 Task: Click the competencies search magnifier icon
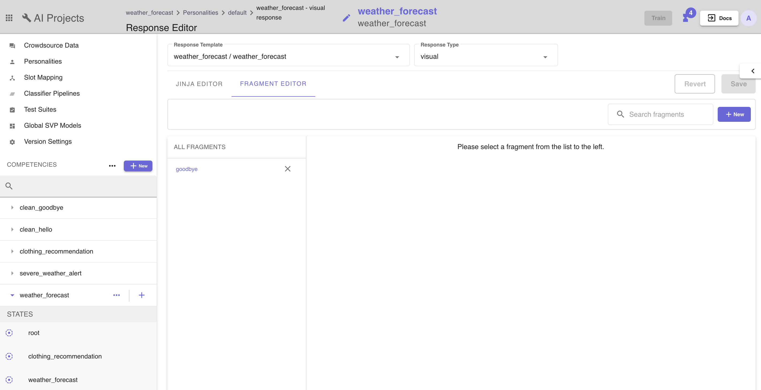(x=9, y=186)
